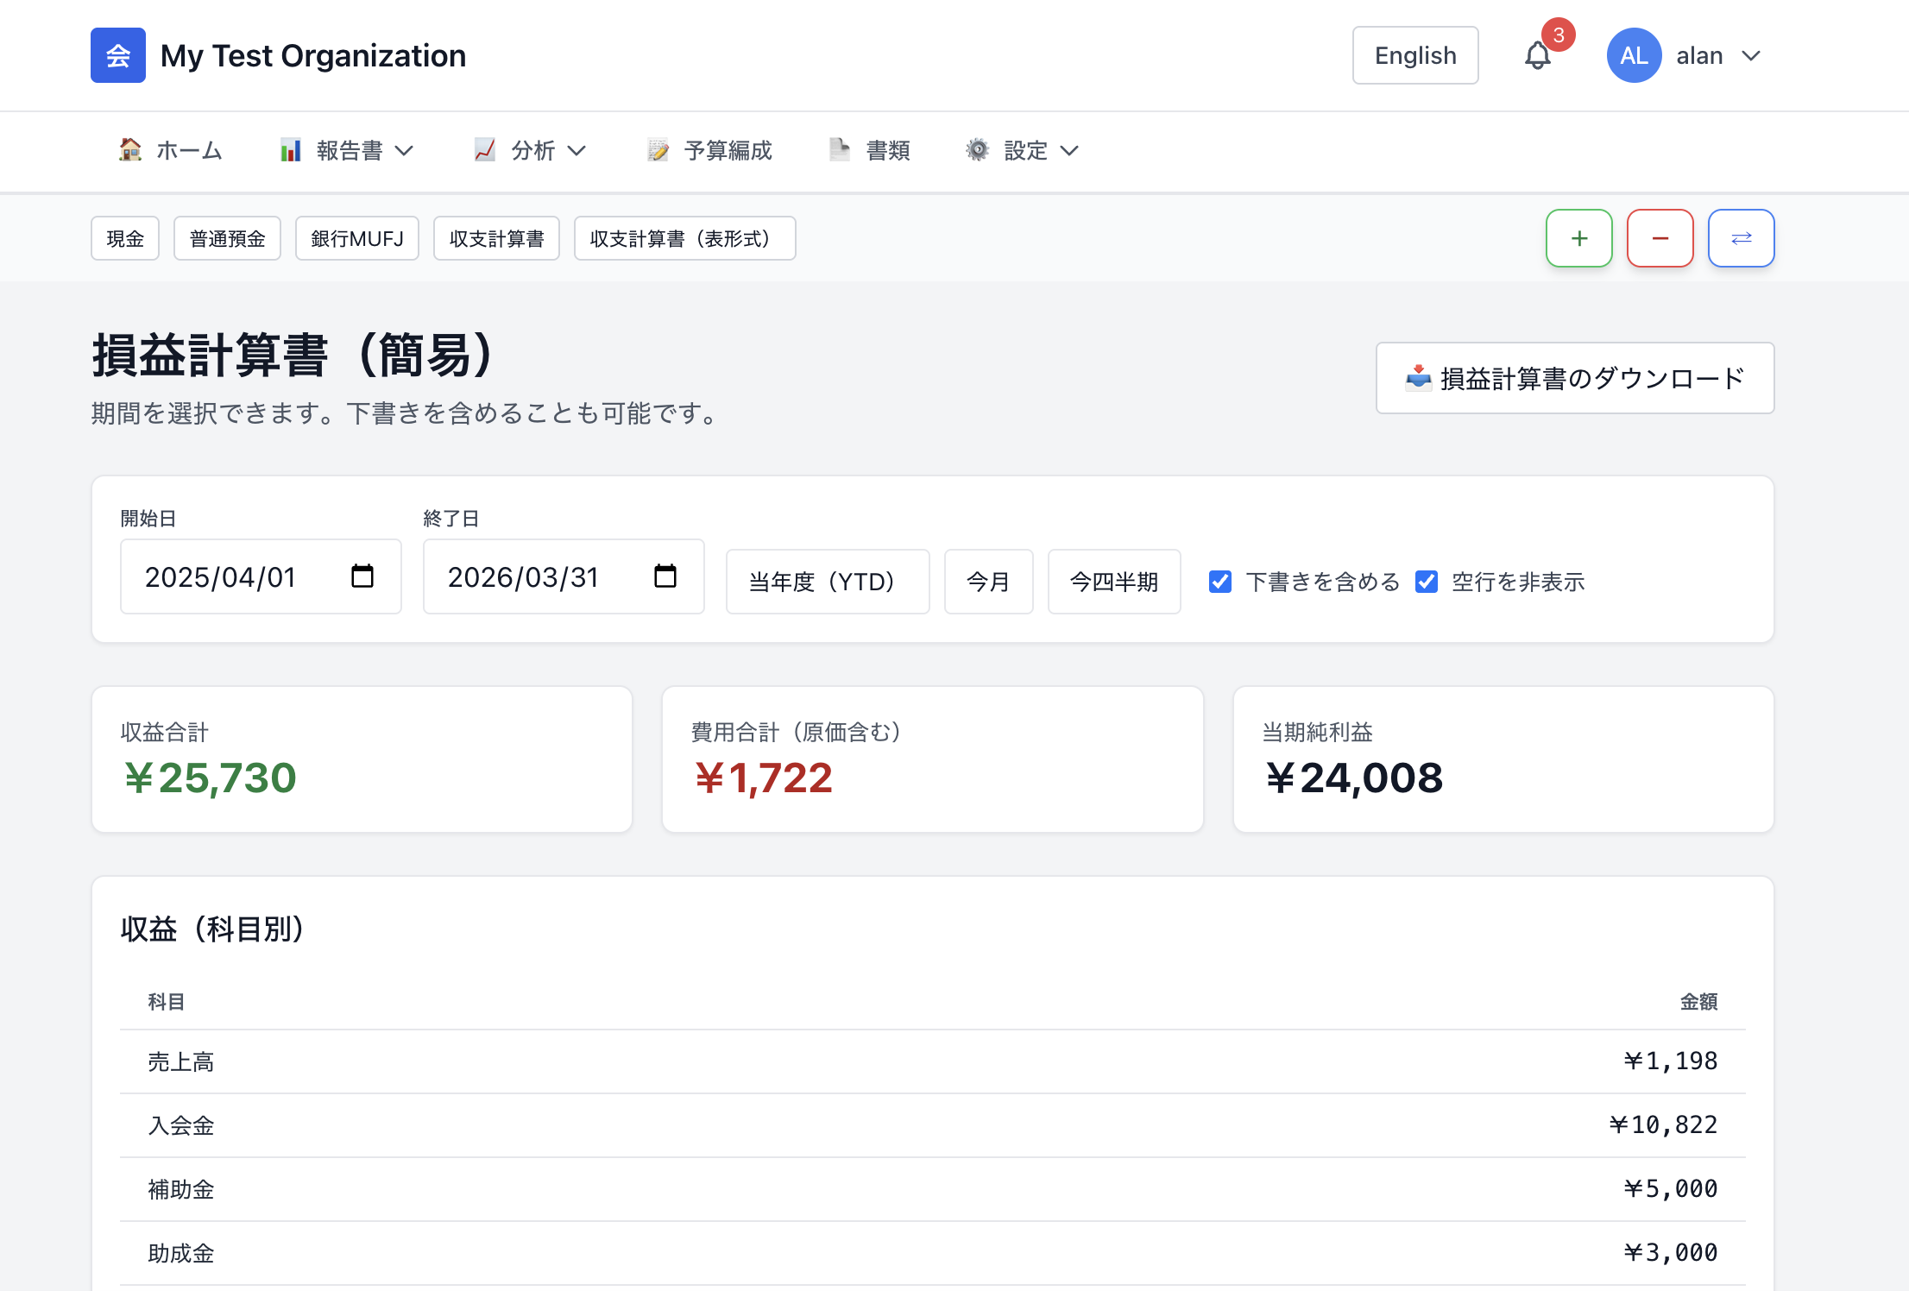Open the alan user menu chevron
Screen dimensions: 1909x1291
coord(1751,56)
